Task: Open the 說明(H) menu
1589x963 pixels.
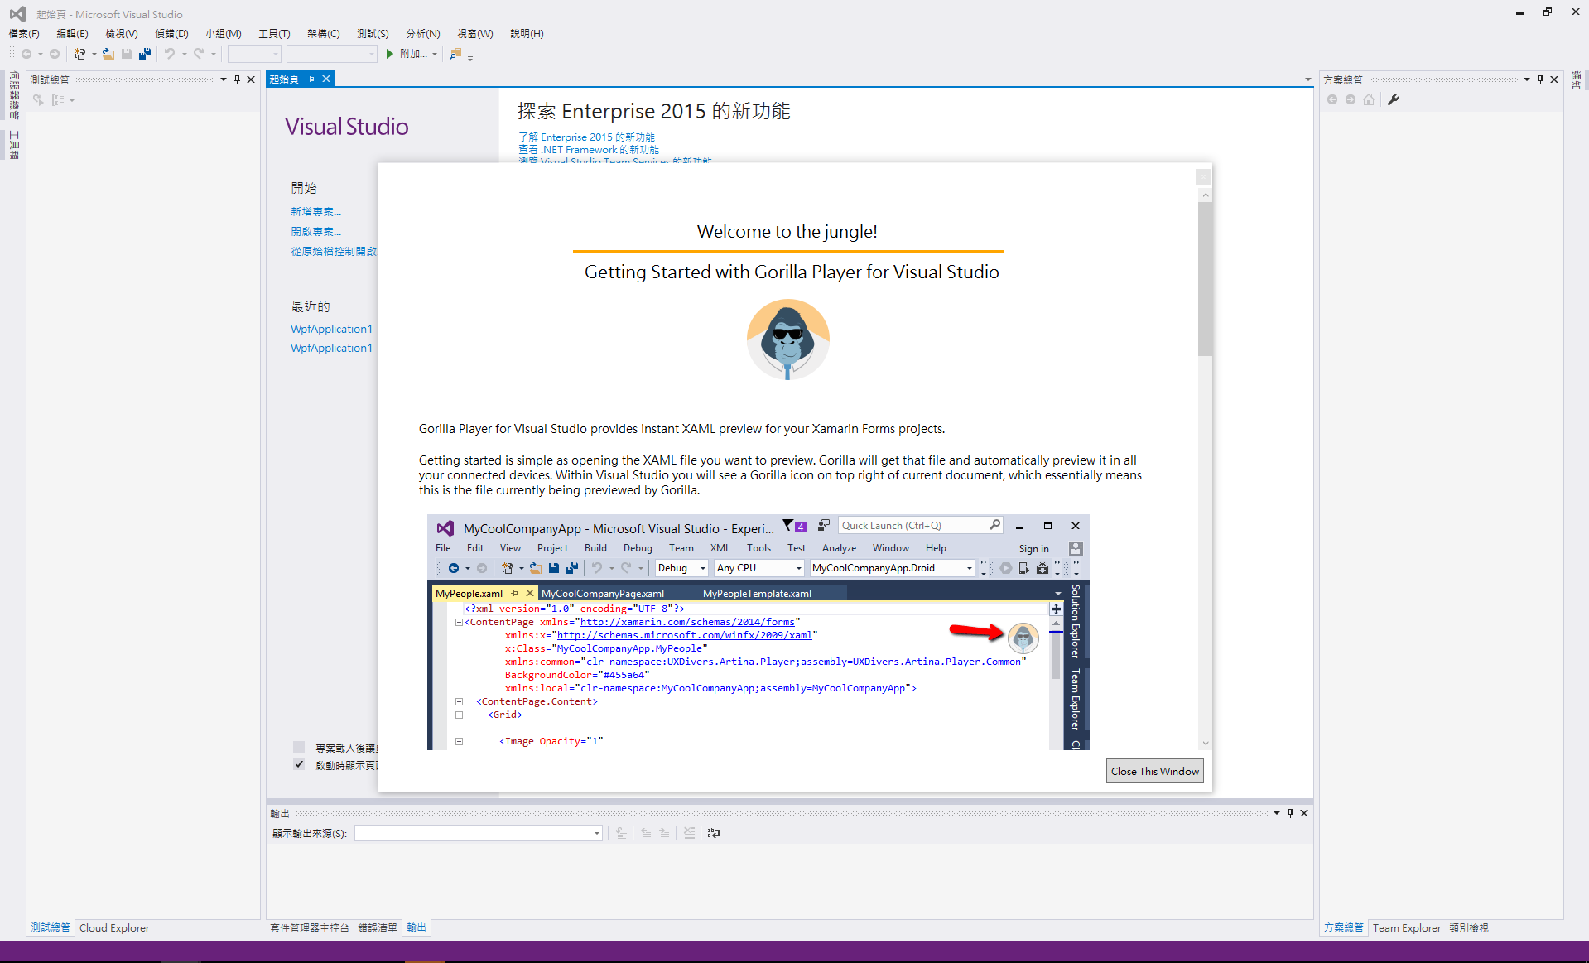Action: [x=527, y=34]
